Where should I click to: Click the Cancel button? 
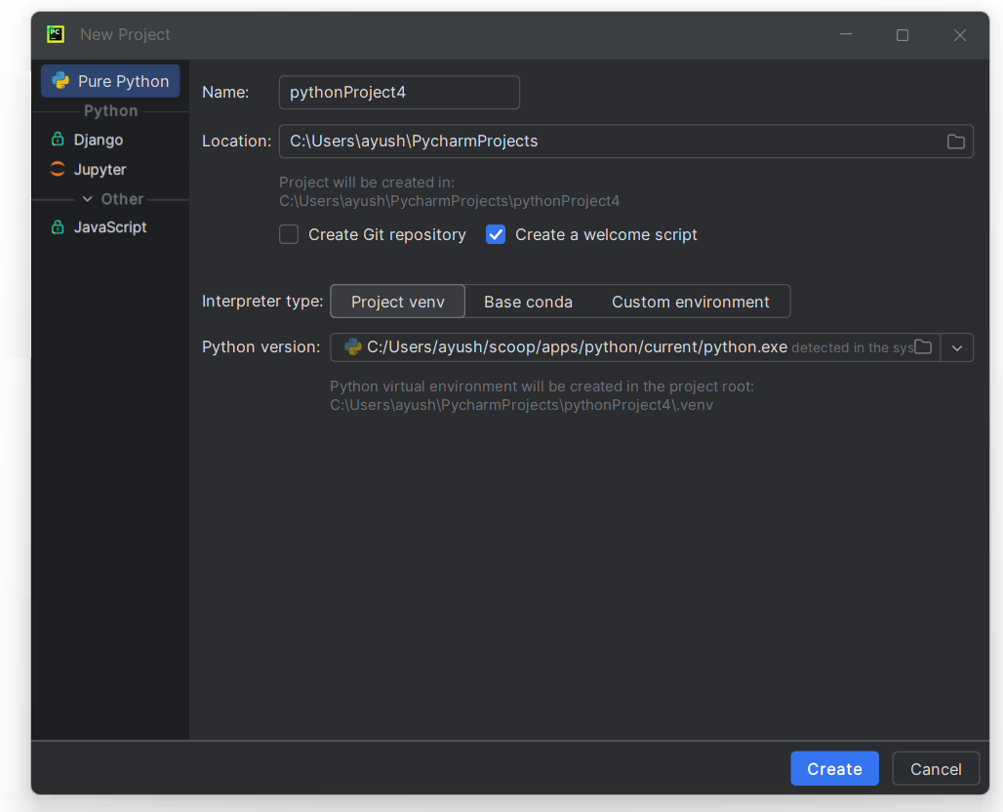[x=936, y=768]
